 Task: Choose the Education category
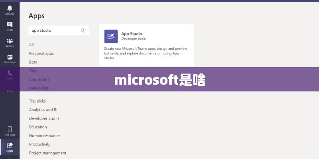38,127
